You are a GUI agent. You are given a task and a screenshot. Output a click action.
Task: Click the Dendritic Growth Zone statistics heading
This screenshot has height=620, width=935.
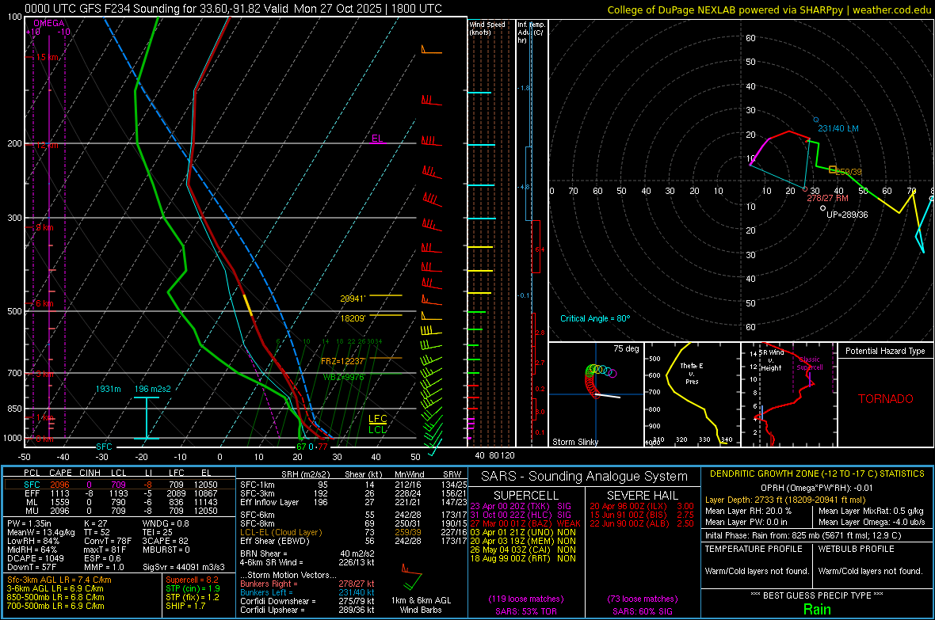click(x=817, y=474)
